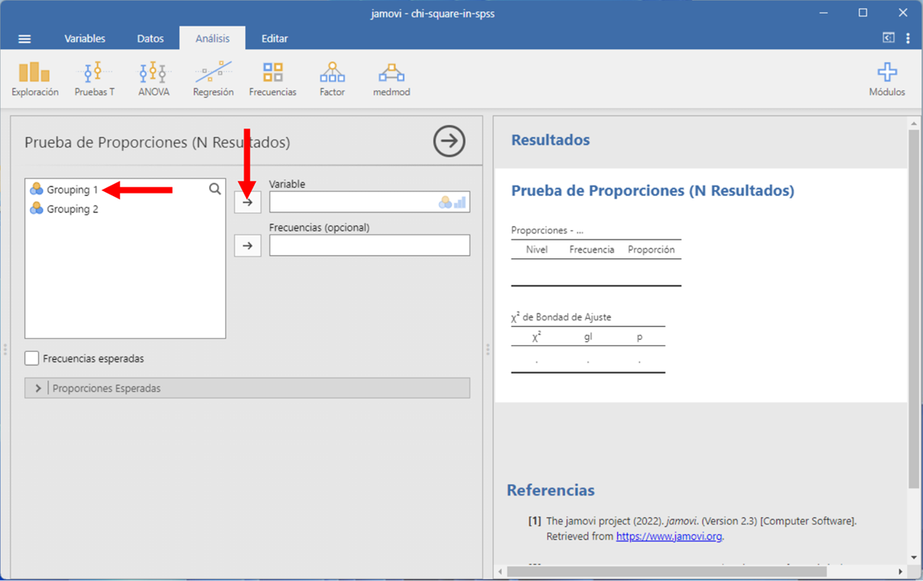The height and width of the screenshot is (581, 923).
Task: Open the hamburger main menu
Action: click(x=24, y=39)
